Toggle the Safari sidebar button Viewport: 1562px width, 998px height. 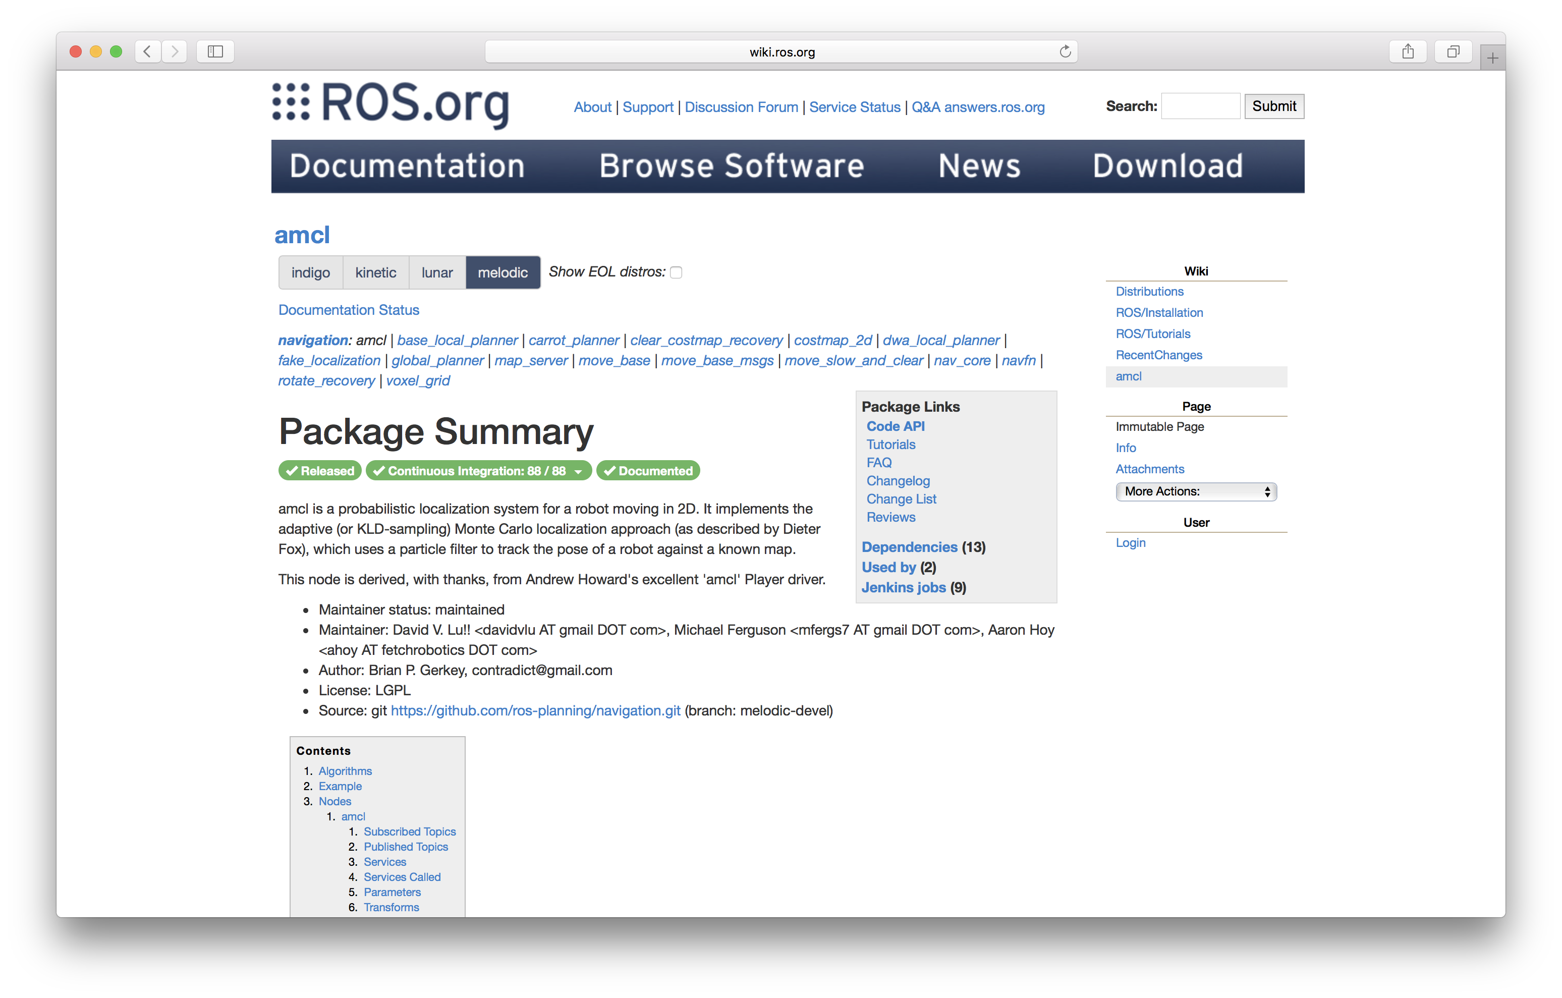(x=215, y=51)
